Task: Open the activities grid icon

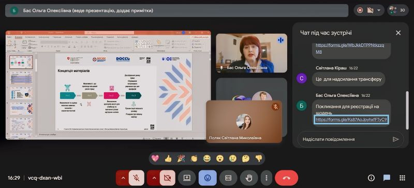Action: pos(402,178)
